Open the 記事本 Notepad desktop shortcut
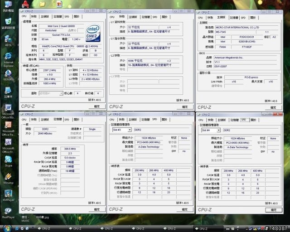Image resolution: width=290 pixels, height=232 pixels. point(8,92)
